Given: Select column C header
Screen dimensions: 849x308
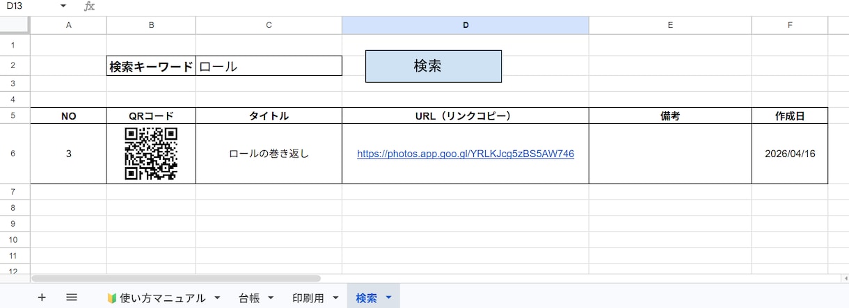Looking at the screenshot, I should coord(269,25).
